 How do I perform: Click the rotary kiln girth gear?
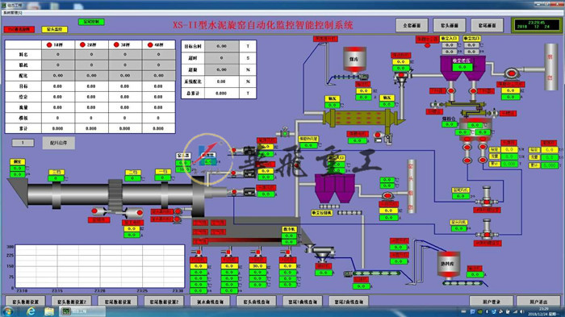pyautogui.click(x=115, y=194)
